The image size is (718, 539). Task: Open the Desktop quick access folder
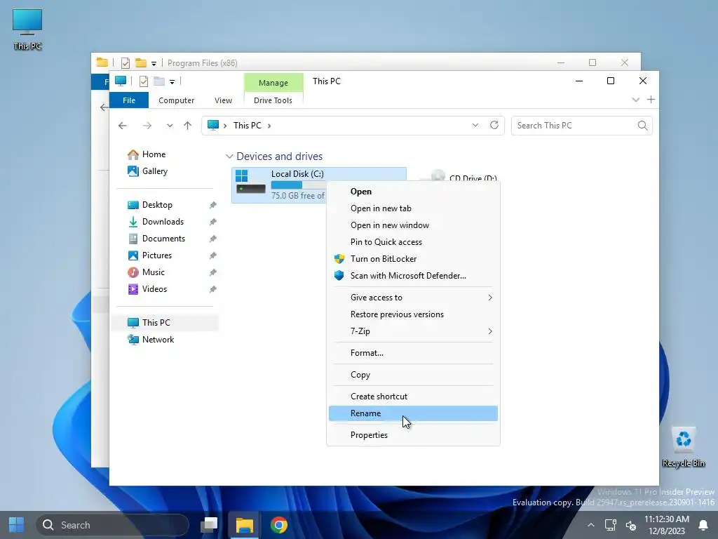(157, 205)
